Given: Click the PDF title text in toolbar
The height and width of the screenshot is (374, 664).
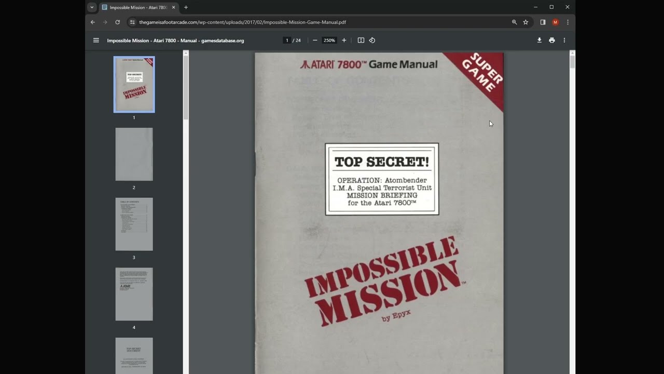Looking at the screenshot, I should pos(175,41).
